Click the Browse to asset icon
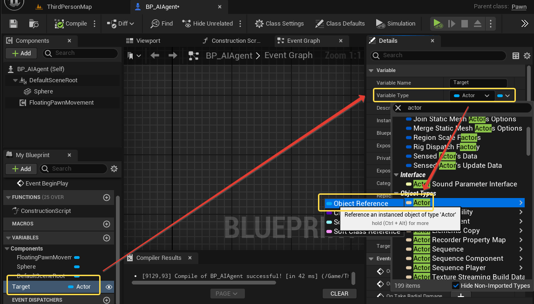Viewport: 534px width, 304px height. click(34, 23)
